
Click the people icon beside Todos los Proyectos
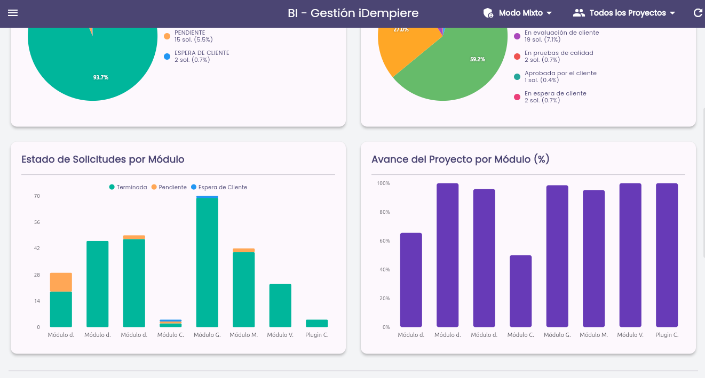[x=579, y=13]
